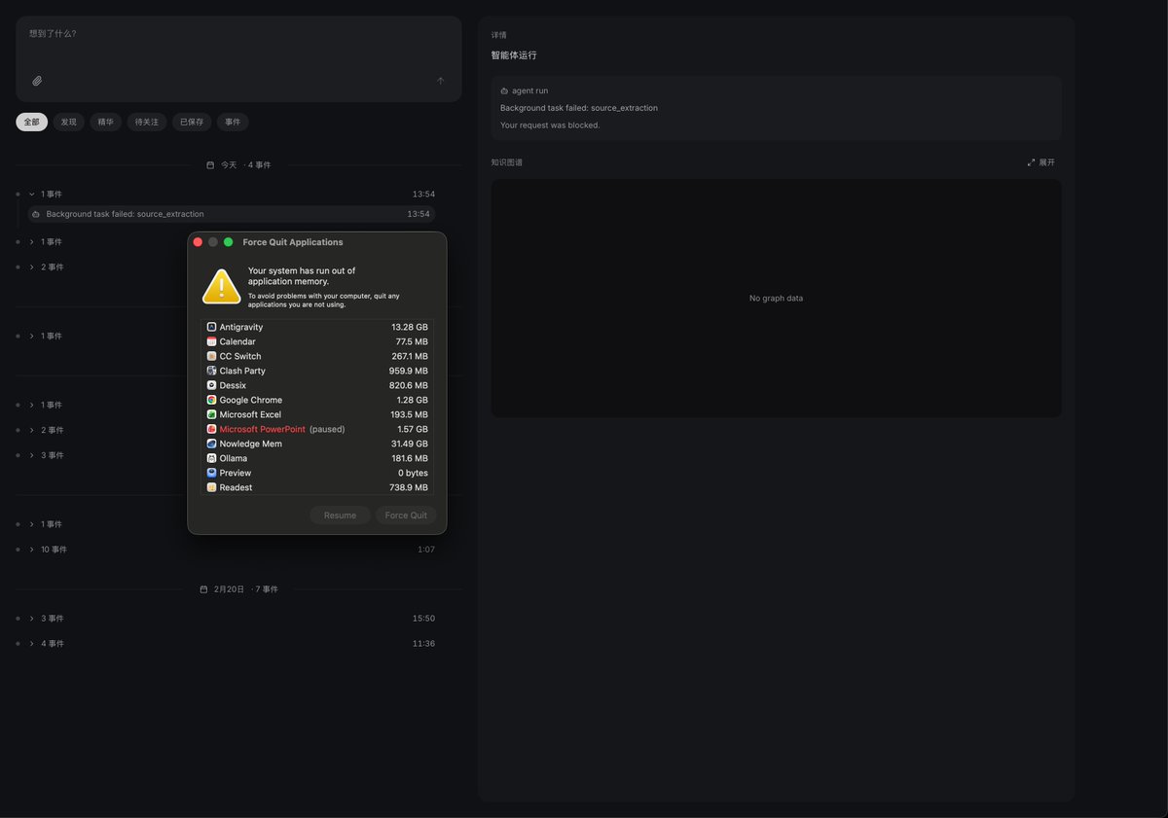
Task: Select the Ollama app icon
Action: click(x=211, y=458)
